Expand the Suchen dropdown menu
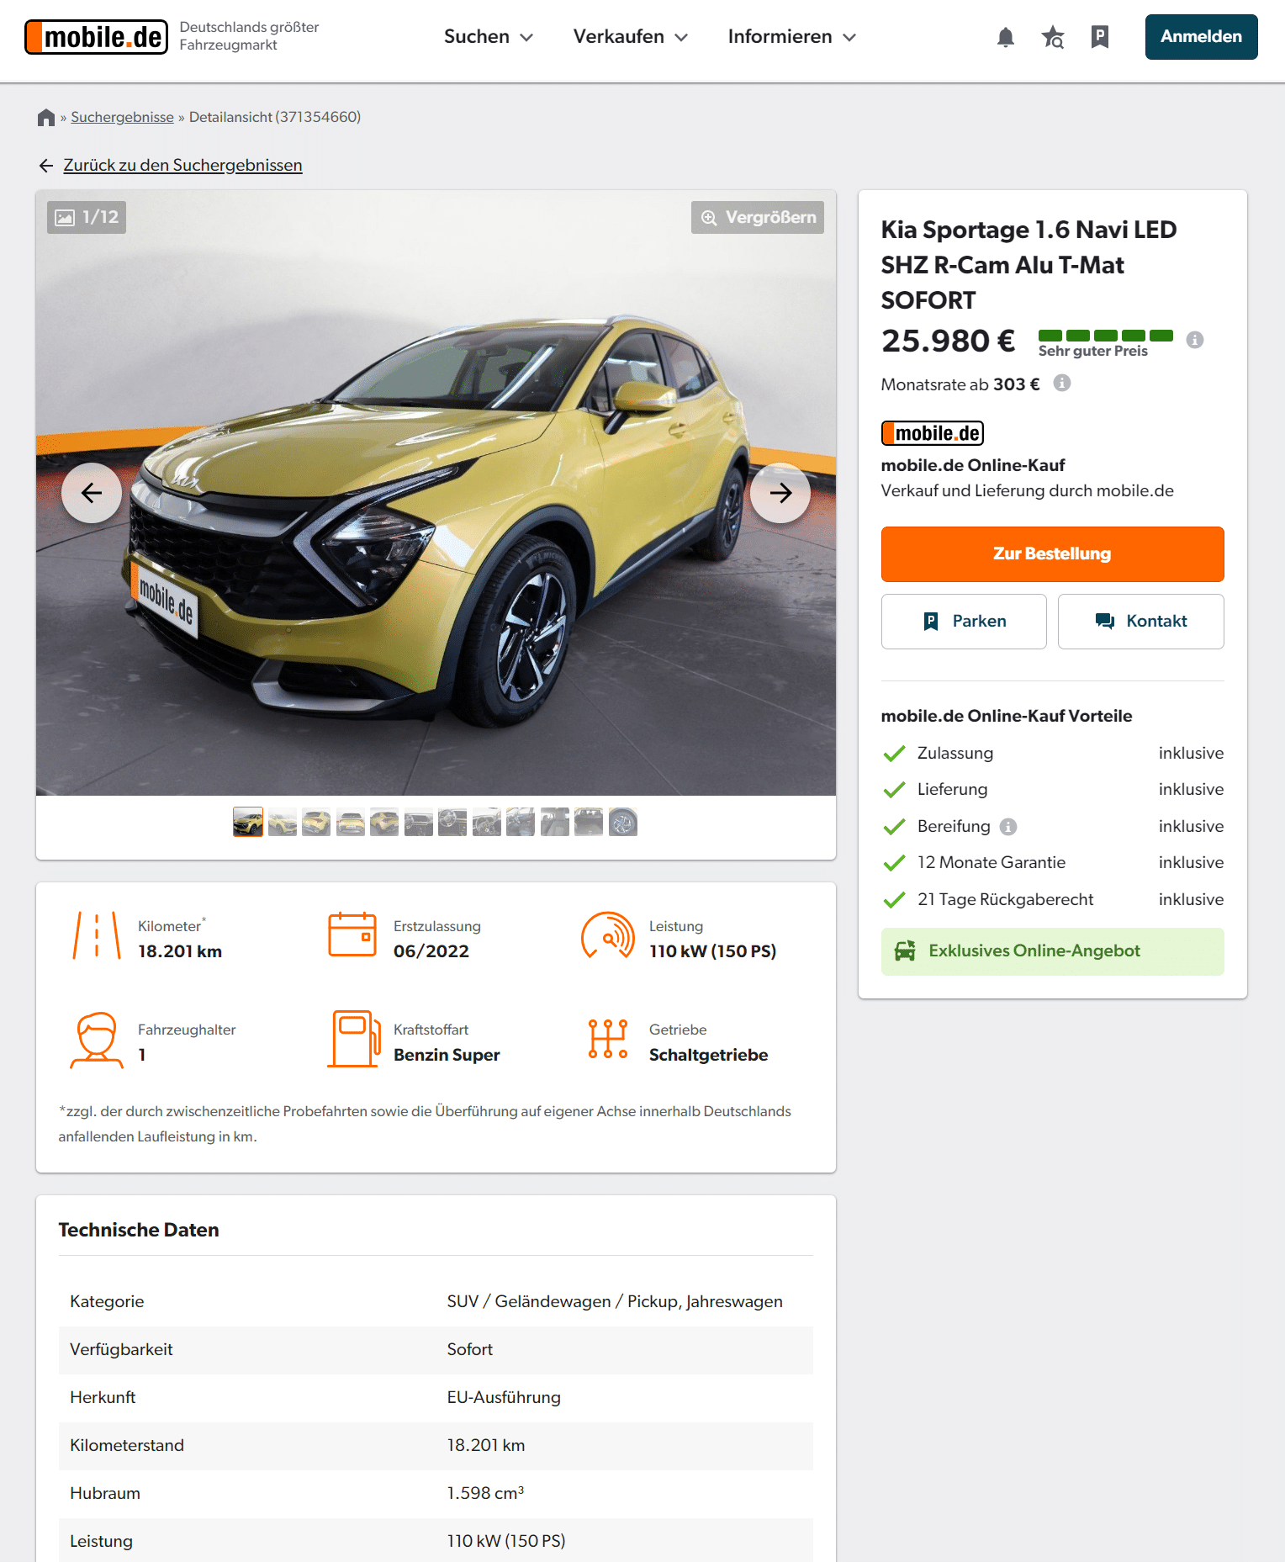1285x1562 pixels. click(488, 37)
